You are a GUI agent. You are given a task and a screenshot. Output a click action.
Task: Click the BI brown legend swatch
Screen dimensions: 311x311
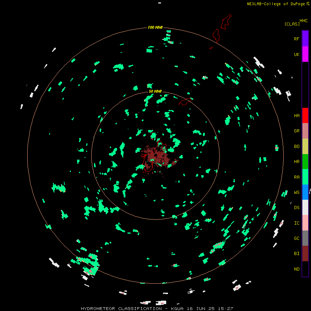[305, 254]
